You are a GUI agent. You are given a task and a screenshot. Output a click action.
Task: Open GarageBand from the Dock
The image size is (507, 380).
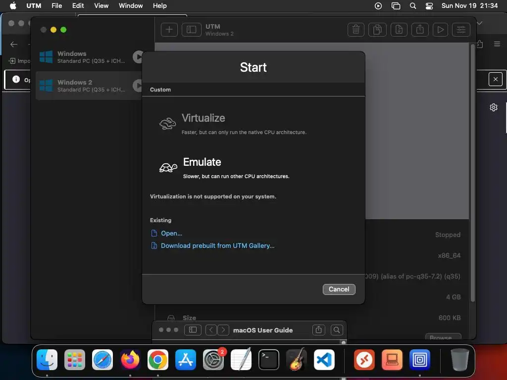pyautogui.click(x=297, y=359)
